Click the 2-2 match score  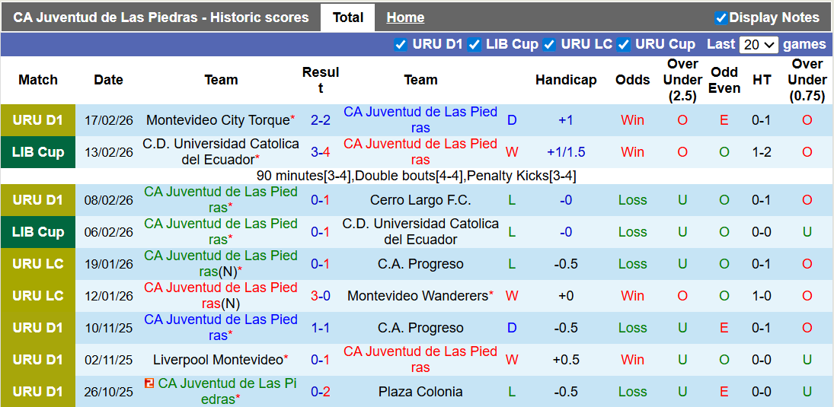tap(321, 120)
